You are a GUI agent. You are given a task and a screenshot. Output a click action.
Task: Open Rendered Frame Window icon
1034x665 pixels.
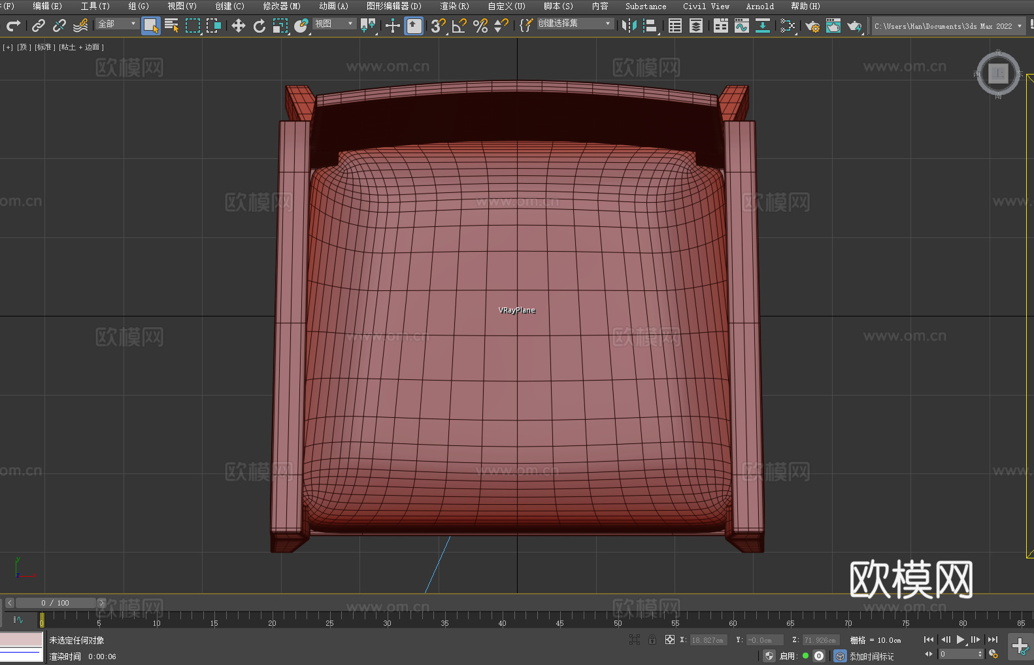[x=833, y=26]
